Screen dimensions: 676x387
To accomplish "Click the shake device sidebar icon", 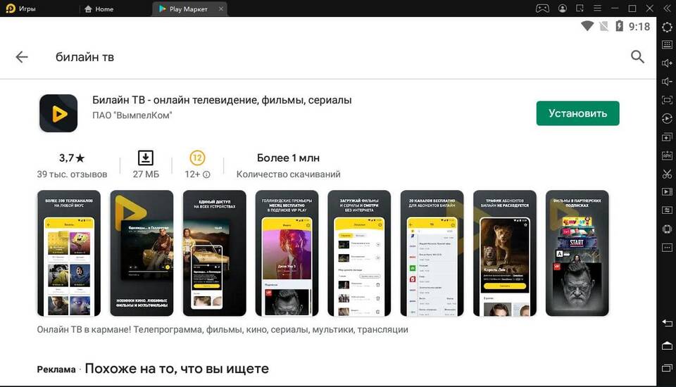I will 667,229.
